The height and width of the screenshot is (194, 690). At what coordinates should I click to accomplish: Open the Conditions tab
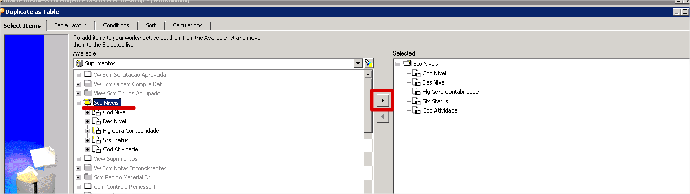tap(116, 25)
